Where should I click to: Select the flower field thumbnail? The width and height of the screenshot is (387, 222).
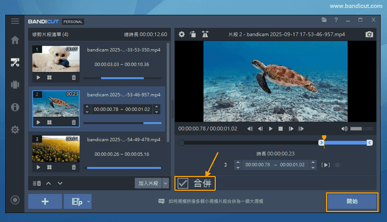56,149
